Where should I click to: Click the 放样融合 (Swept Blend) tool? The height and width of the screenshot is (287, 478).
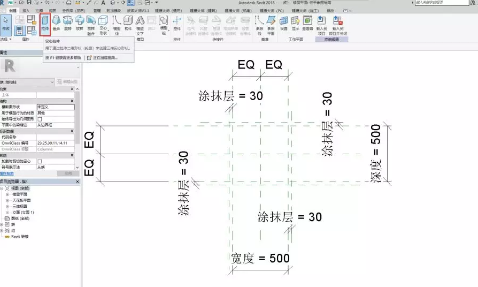91,25
